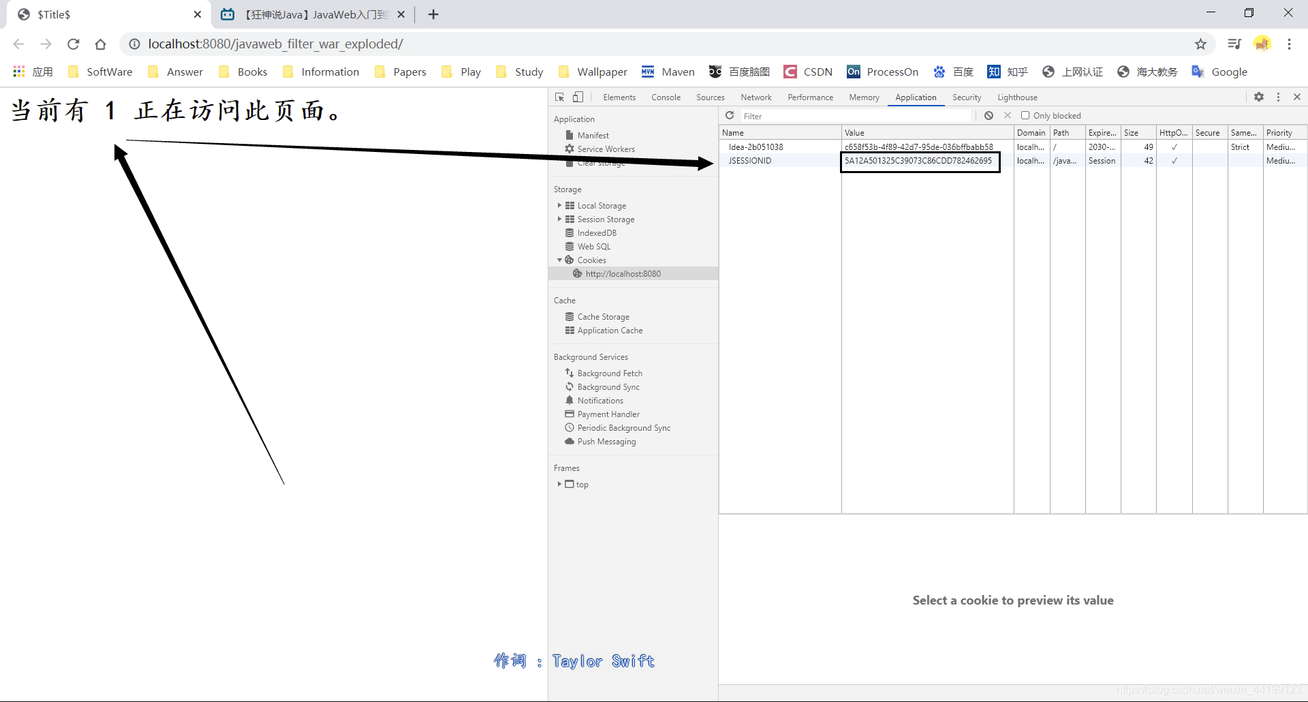Open Application Cache item

[610, 331]
